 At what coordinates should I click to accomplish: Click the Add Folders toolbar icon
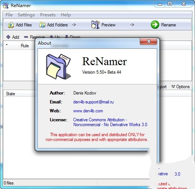[x=42, y=25]
